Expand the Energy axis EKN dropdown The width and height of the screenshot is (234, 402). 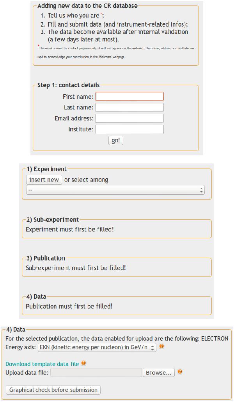pos(97,347)
